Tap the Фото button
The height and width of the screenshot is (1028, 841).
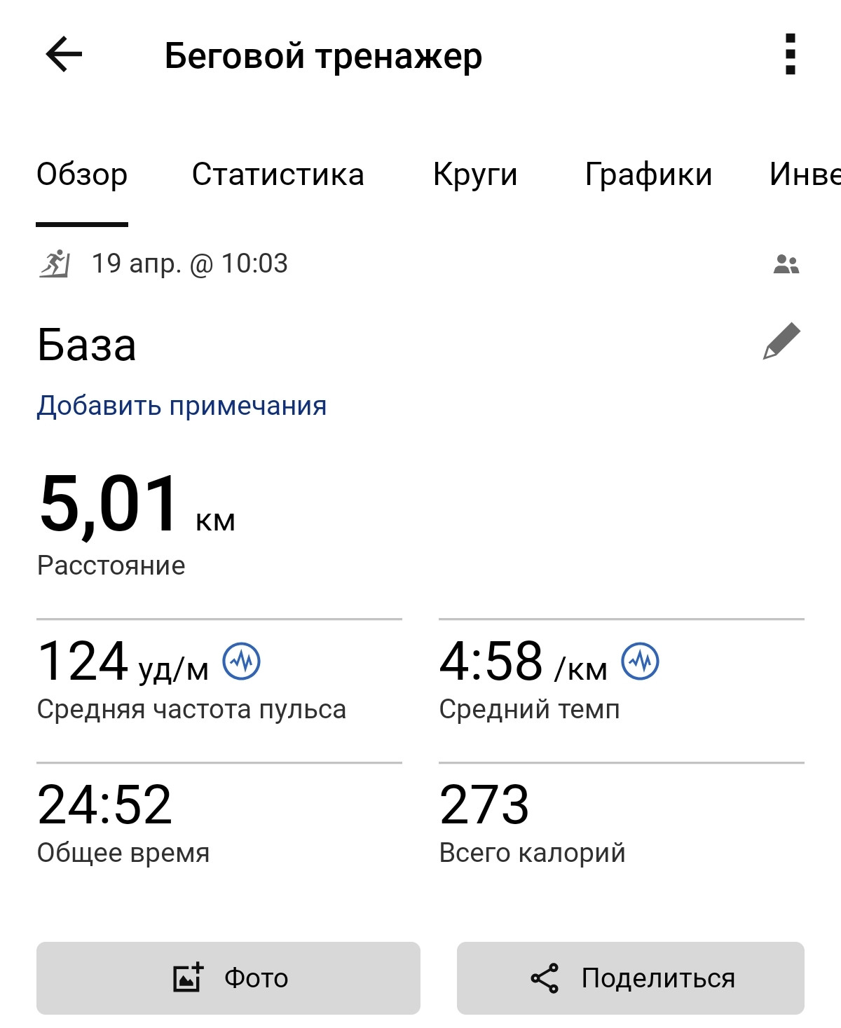click(x=228, y=978)
